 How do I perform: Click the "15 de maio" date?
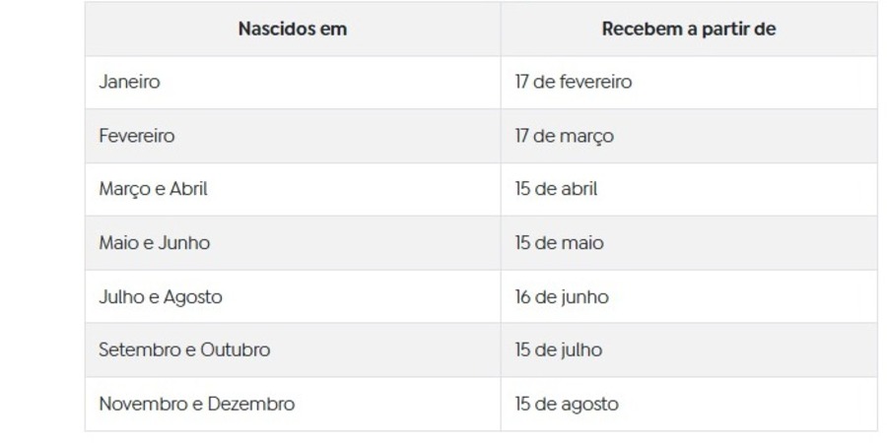pos(559,243)
